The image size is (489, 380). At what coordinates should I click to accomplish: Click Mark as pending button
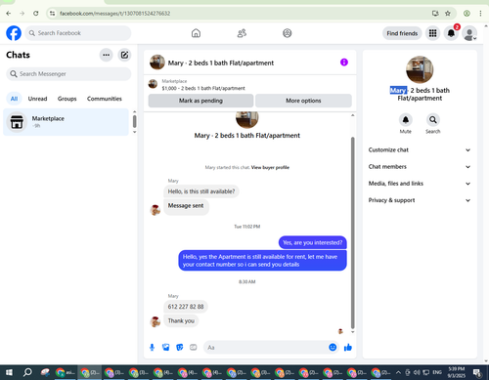(200, 101)
